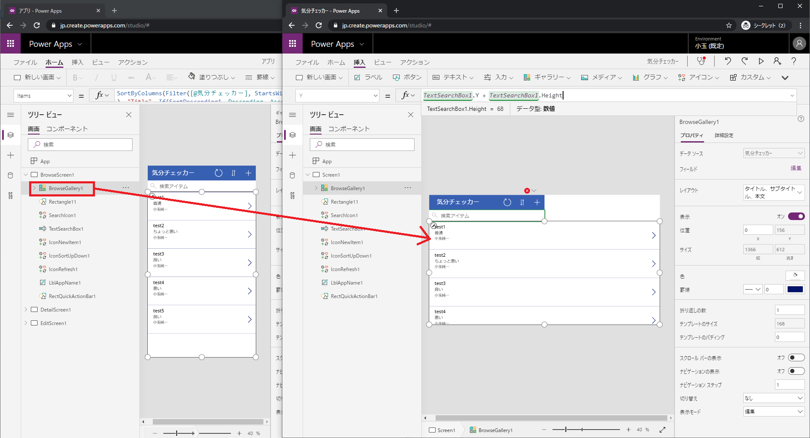
Task: Switch to the 詳細設定 tab
Action: [x=724, y=135]
